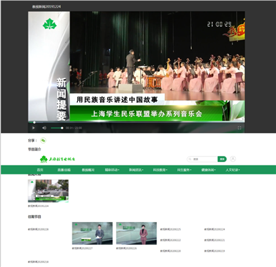
Task: Expand the 科技教育 dropdown menu
Action: pos(160,170)
